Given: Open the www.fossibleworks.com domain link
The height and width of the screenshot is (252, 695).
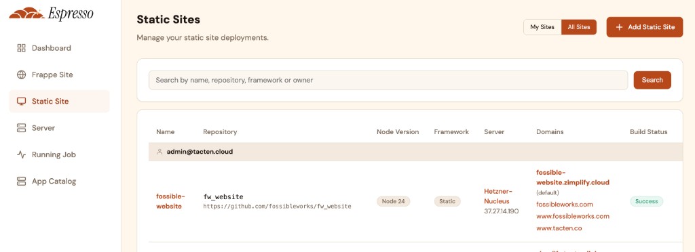Looking at the screenshot, I should [x=573, y=216].
